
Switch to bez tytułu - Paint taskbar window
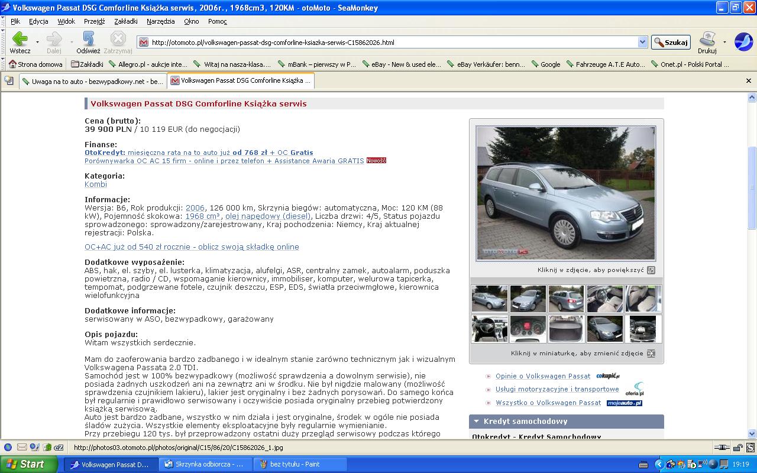click(299, 464)
